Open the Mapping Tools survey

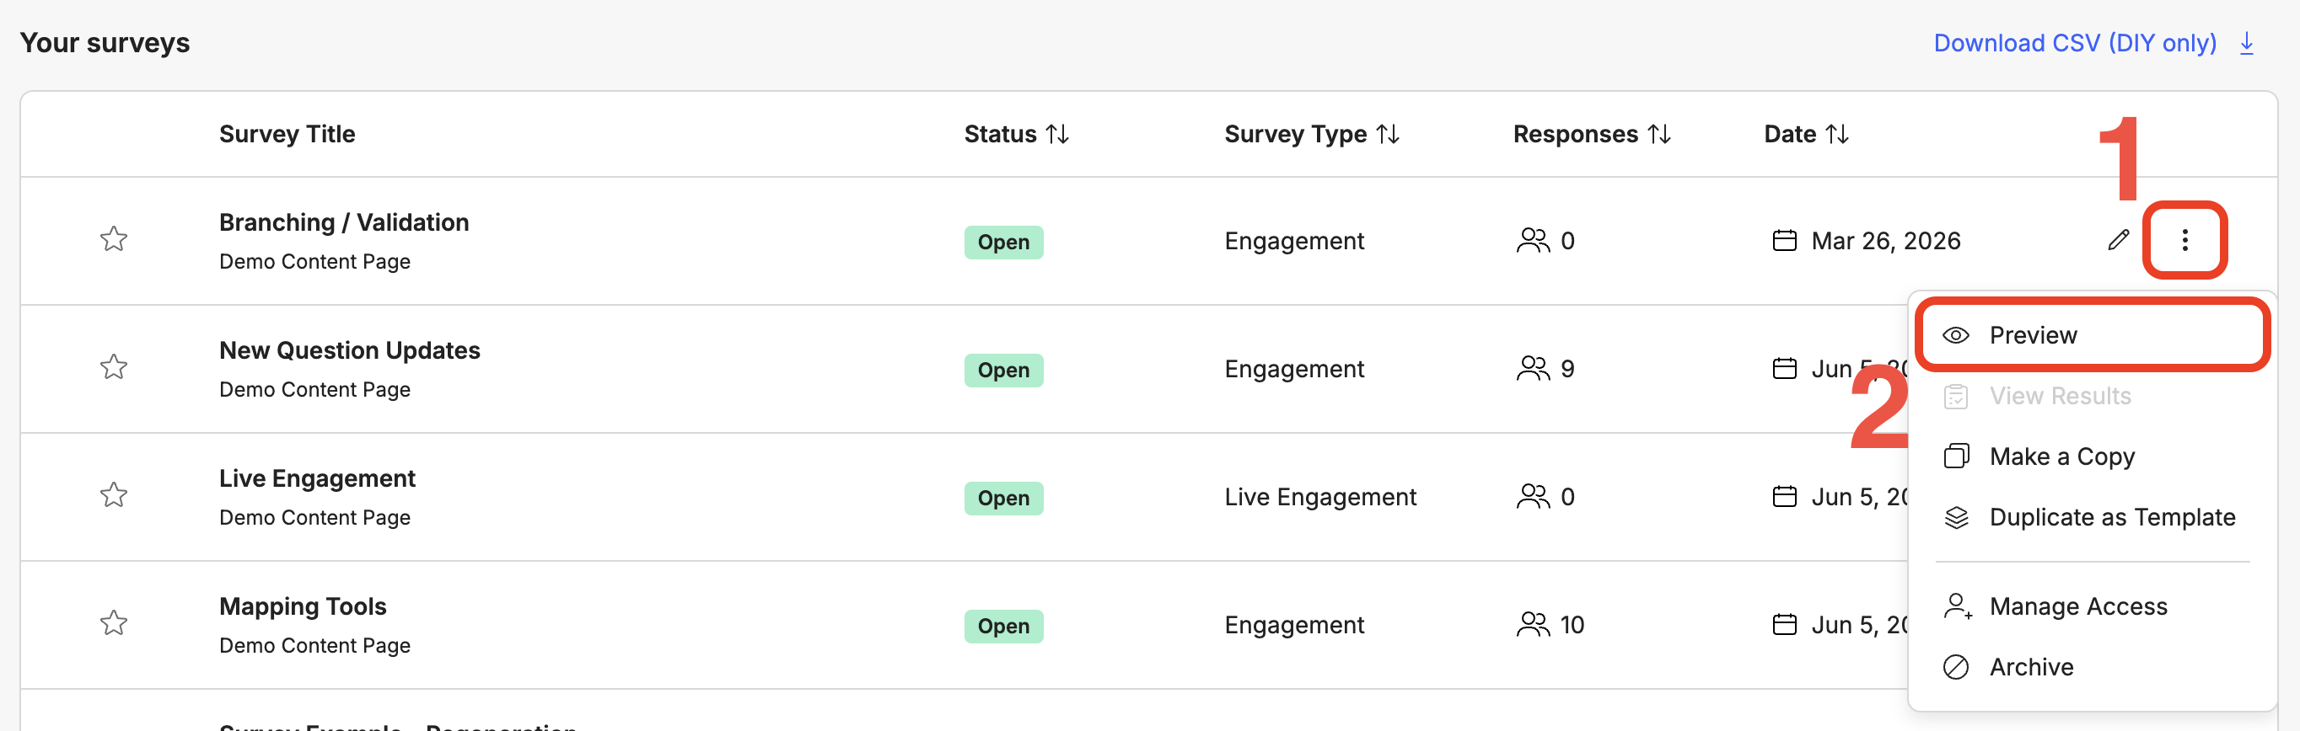pos(303,606)
